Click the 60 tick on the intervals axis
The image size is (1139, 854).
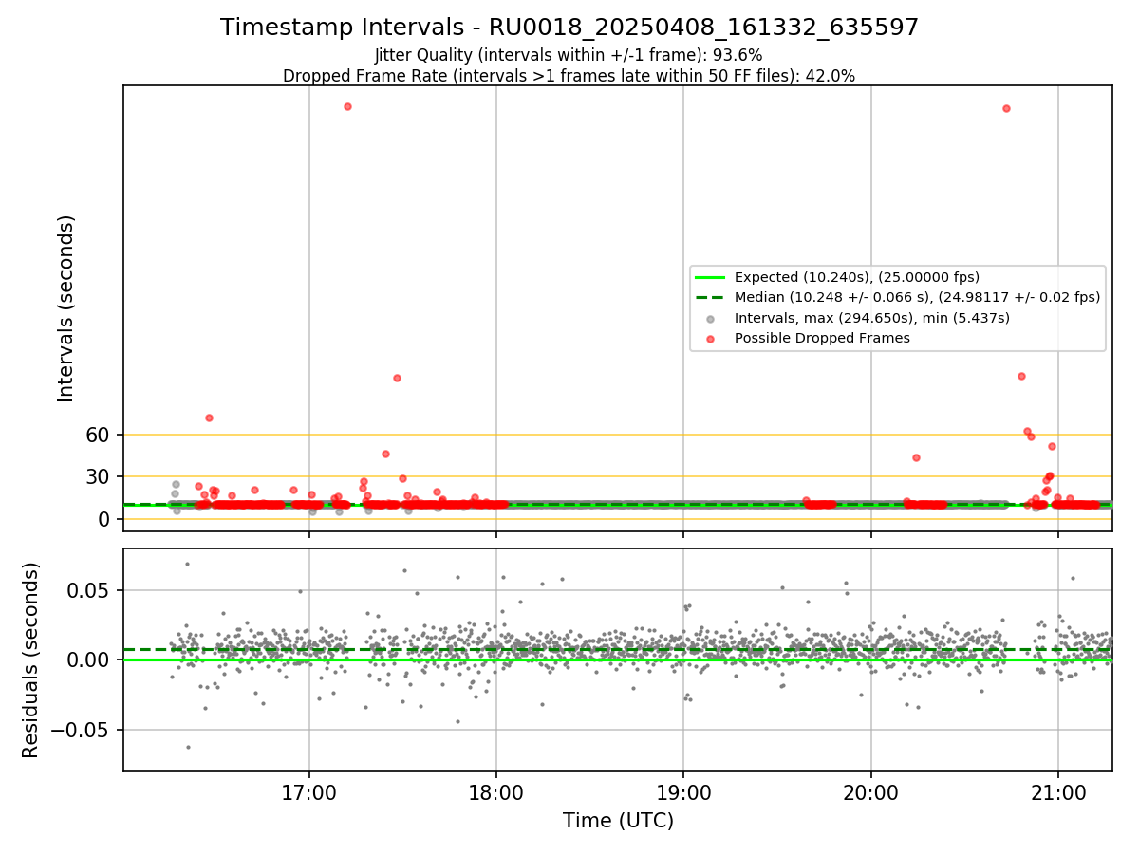point(100,435)
